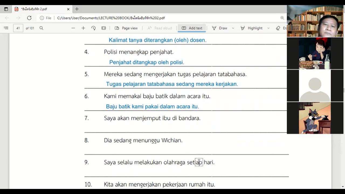This screenshot has height=194, width=345.
Task: Expand the Highlight color dropdown arrow
Action: [268, 28]
